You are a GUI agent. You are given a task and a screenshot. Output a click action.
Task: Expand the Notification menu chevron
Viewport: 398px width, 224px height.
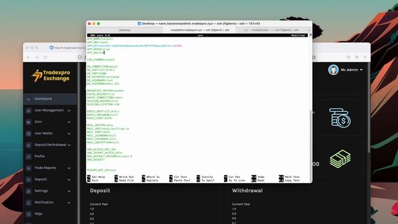(69, 203)
